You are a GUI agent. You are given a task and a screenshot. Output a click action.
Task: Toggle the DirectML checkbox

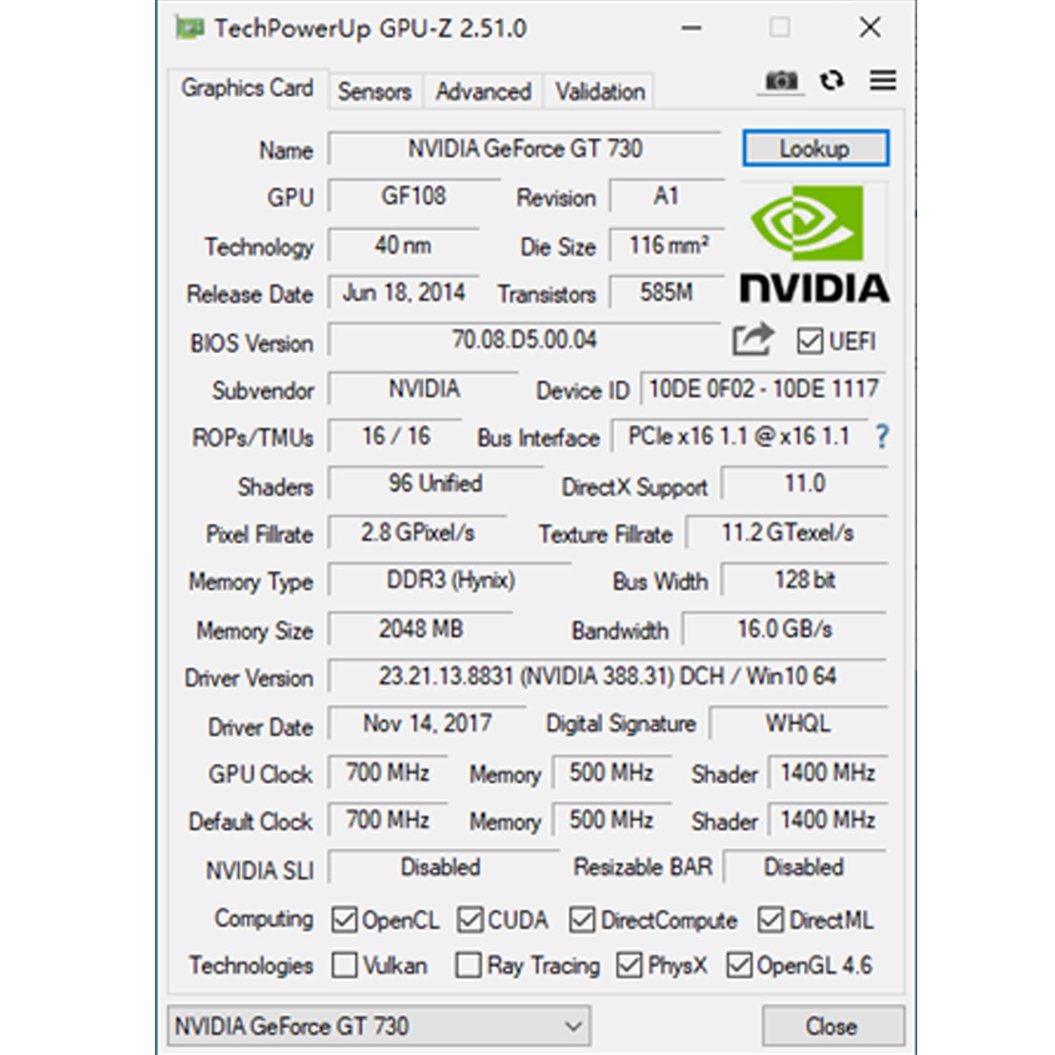tap(771, 919)
